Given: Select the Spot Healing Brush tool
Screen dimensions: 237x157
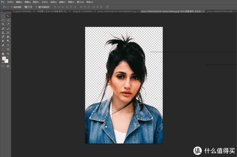Looking at the screenshot, I should (3, 29).
